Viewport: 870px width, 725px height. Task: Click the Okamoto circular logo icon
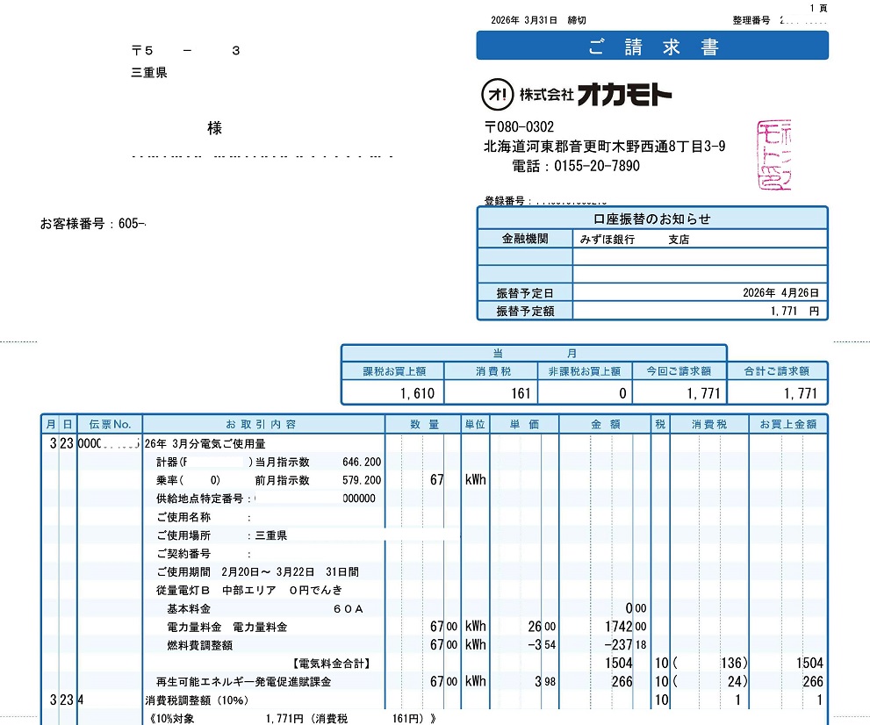pyautogui.click(x=498, y=94)
